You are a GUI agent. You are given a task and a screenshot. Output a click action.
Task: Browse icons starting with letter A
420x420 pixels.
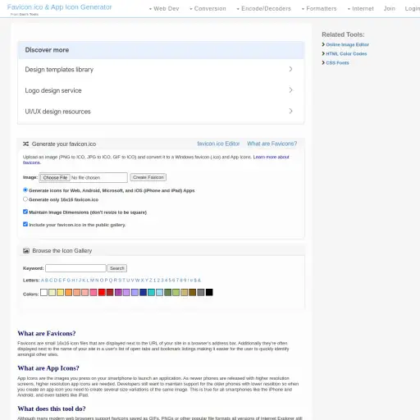[43, 281]
